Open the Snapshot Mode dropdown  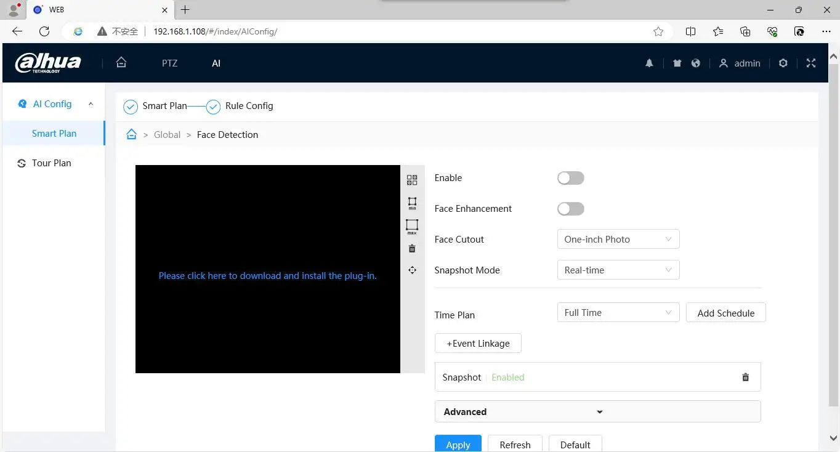pyautogui.click(x=618, y=270)
